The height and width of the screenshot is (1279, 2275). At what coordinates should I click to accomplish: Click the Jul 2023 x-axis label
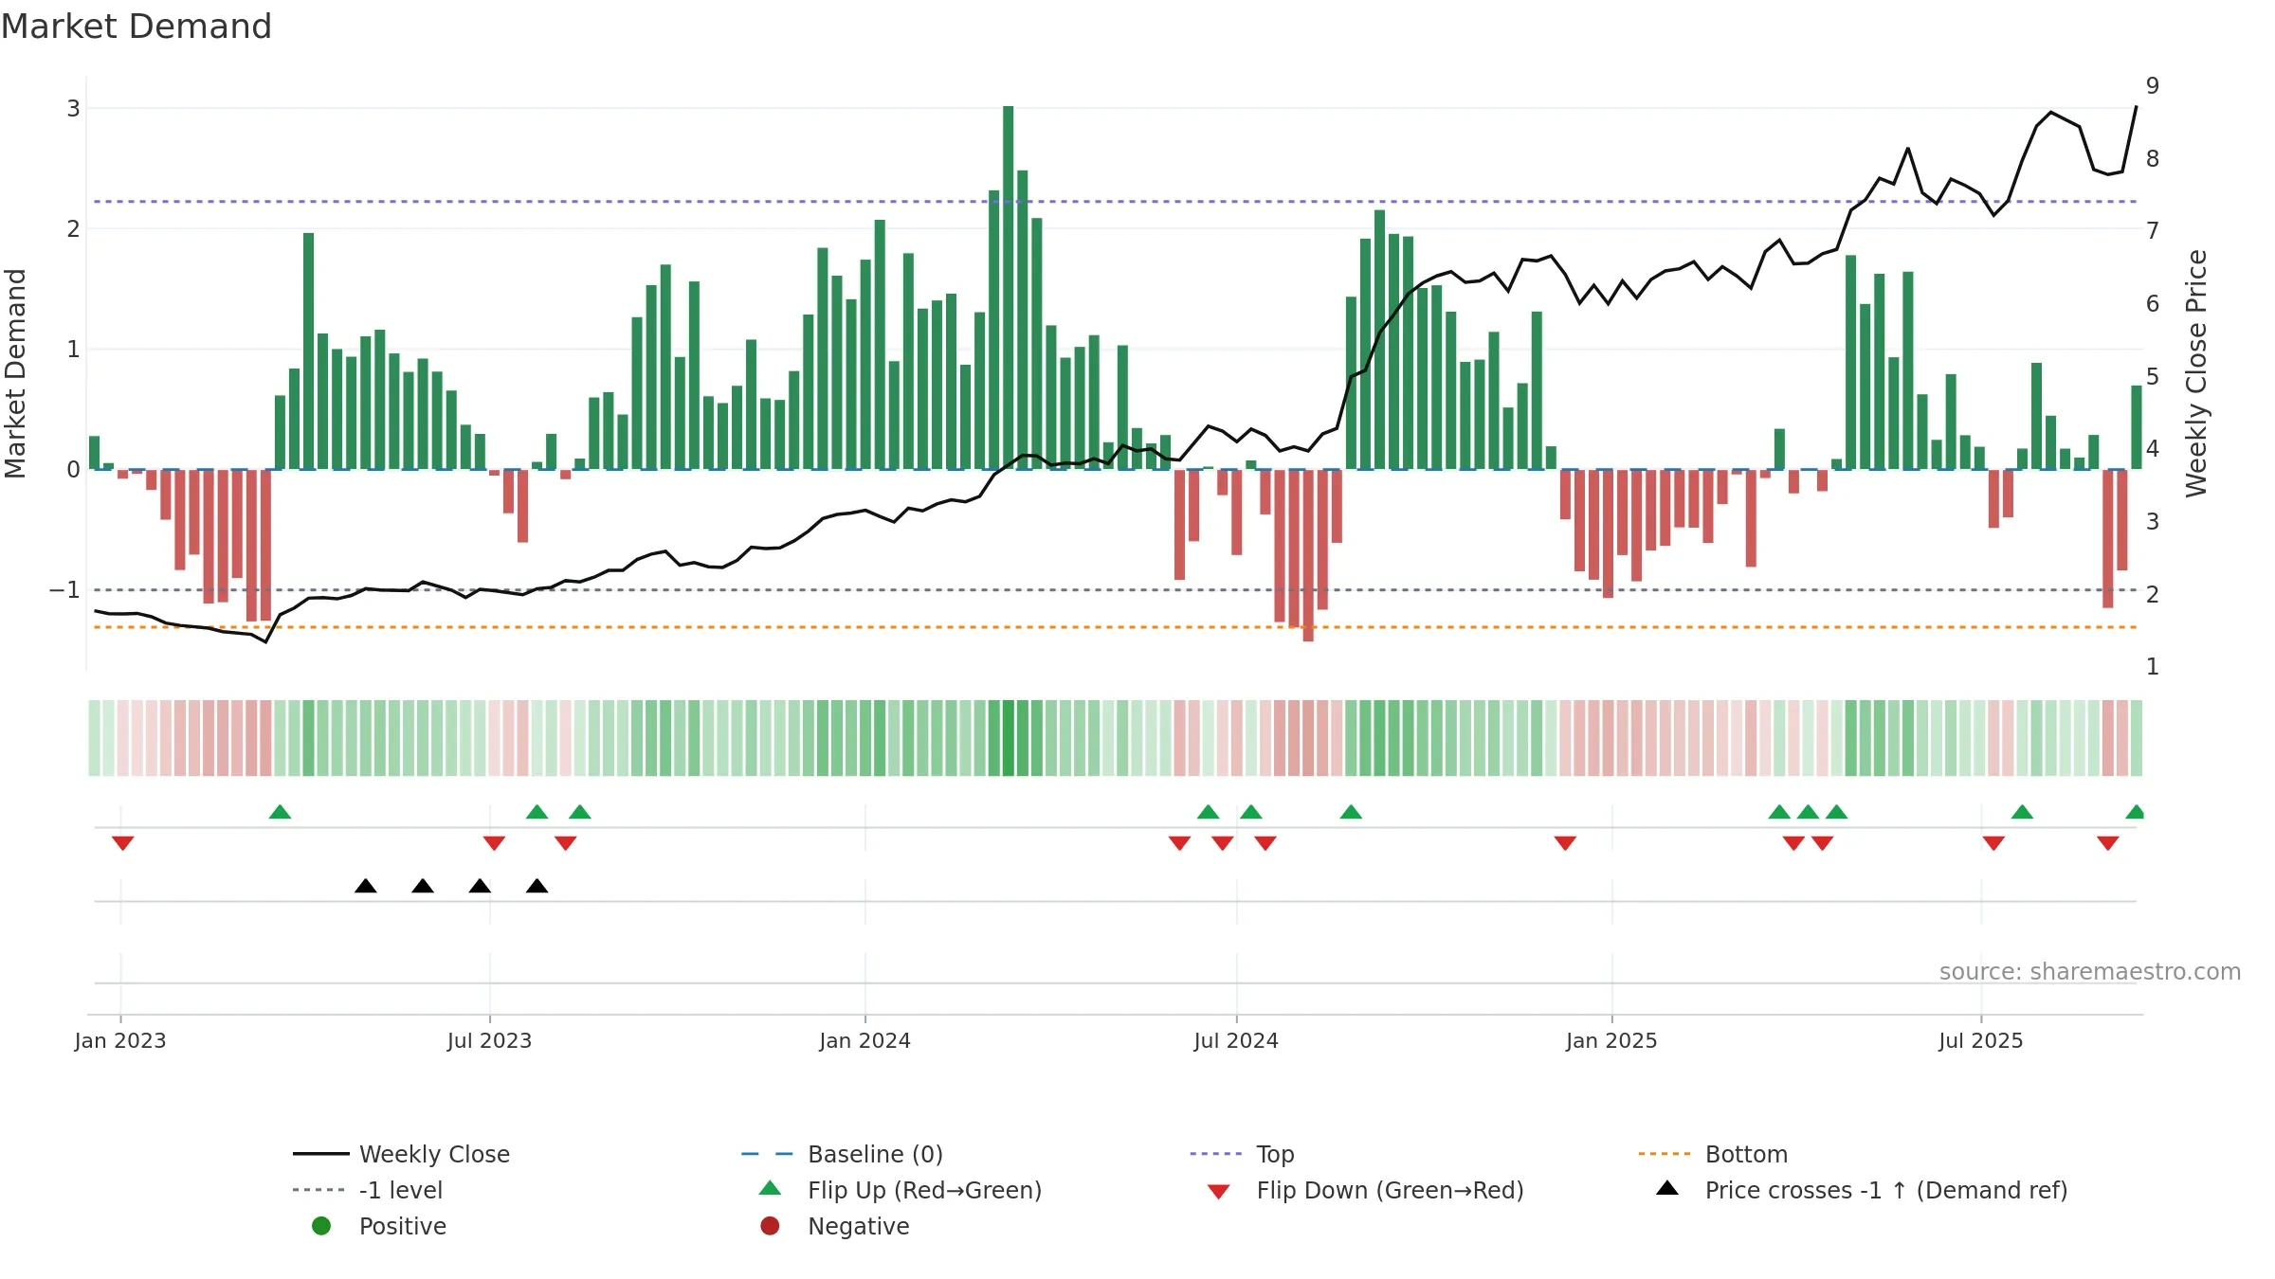point(489,1041)
